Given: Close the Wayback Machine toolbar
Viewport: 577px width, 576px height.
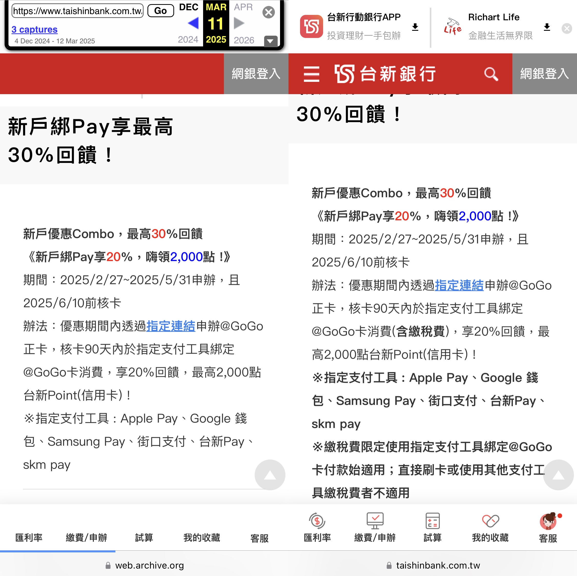Looking at the screenshot, I should pyautogui.click(x=268, y=12).
